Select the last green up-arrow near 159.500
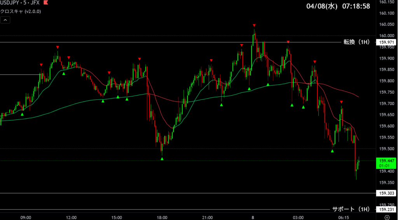 point(332,151)
